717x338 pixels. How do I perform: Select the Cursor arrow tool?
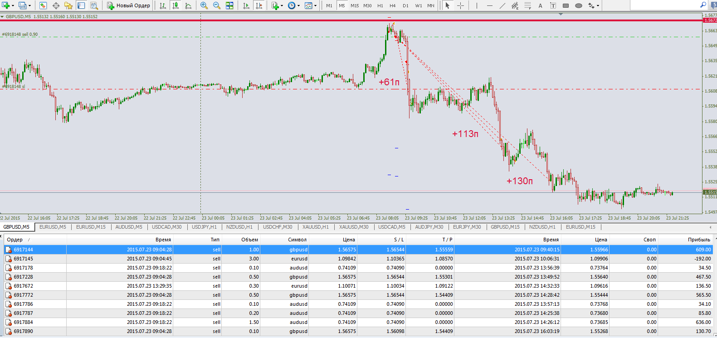(448, 5)
